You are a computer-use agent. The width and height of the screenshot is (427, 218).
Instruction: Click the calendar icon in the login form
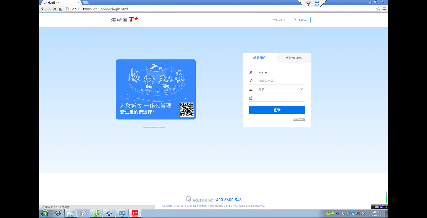(x=251, y=98)
